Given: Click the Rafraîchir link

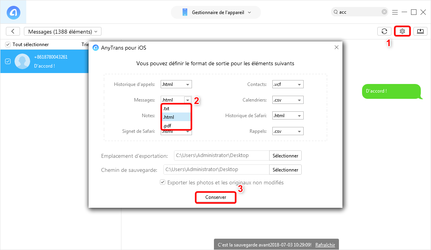Looking at the screenshot, I should [x=325, y=245].
